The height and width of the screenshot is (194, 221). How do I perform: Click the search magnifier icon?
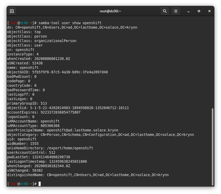(165, 11)
